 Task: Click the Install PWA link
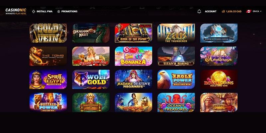pos(45,11)
